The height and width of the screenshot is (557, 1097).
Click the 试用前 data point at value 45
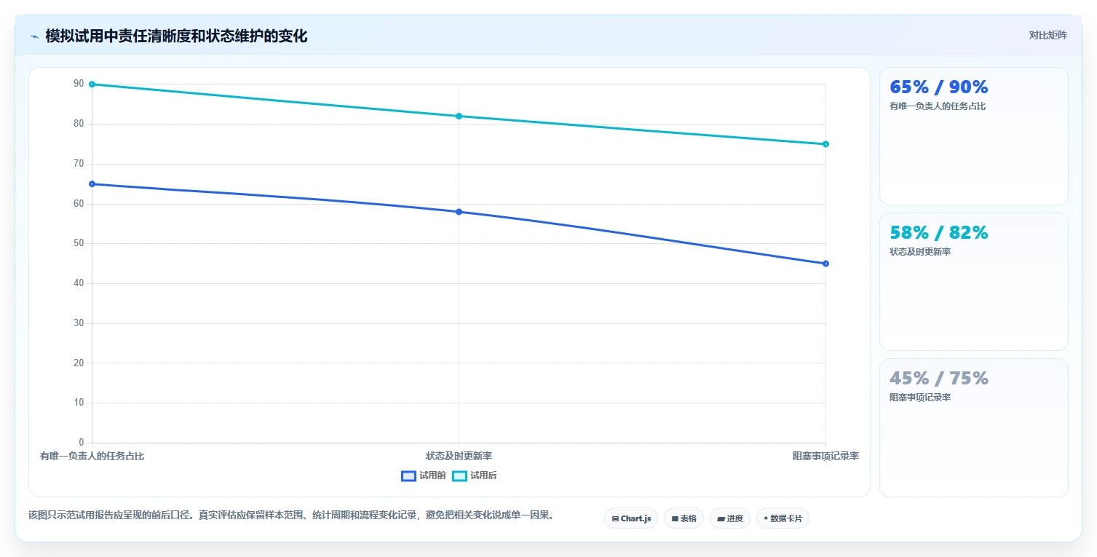[825, 264]
